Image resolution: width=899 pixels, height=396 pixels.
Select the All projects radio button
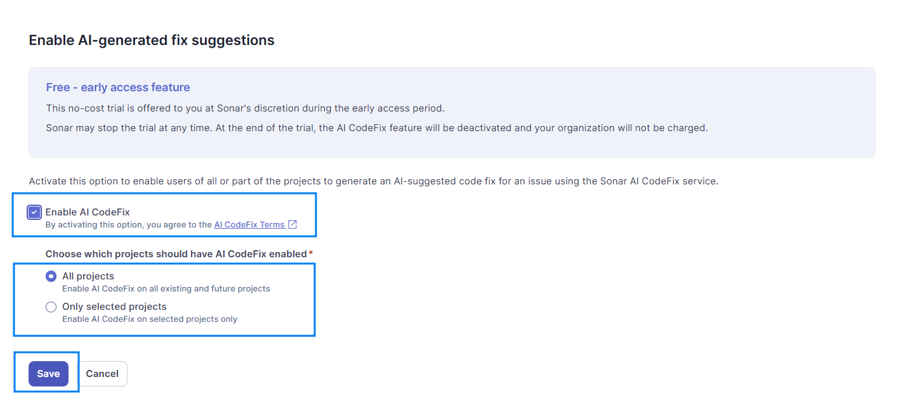[51, 276]
